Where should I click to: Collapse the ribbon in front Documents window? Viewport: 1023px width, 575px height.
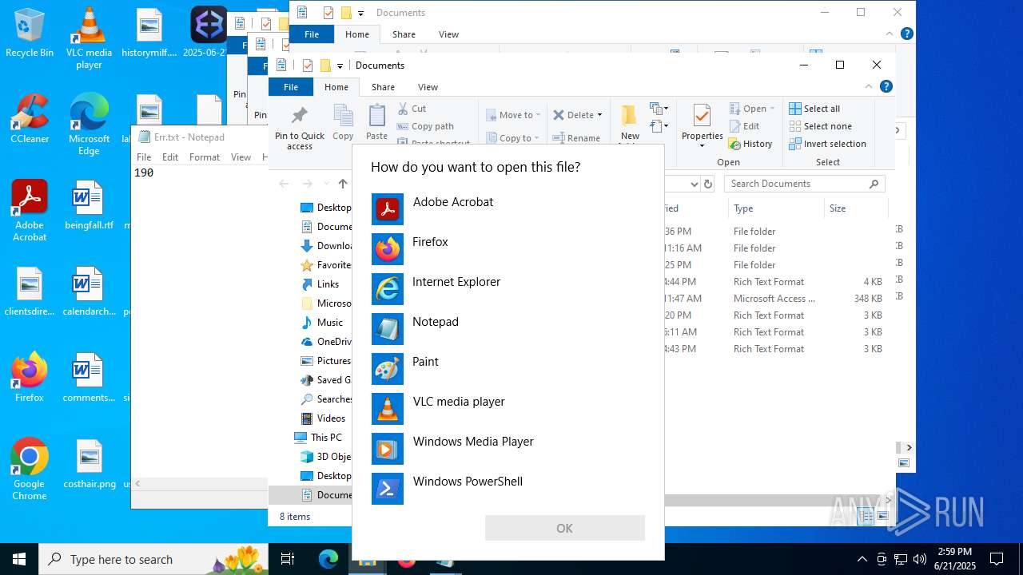click(x=870, y=86)
